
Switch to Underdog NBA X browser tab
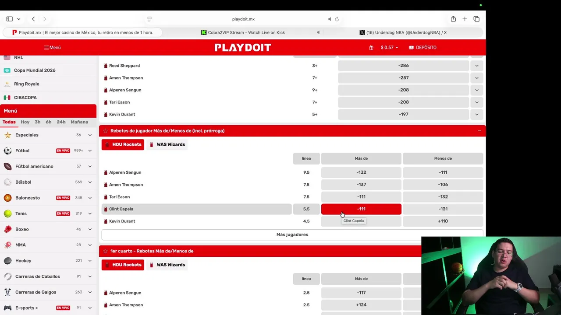[403, 32]
